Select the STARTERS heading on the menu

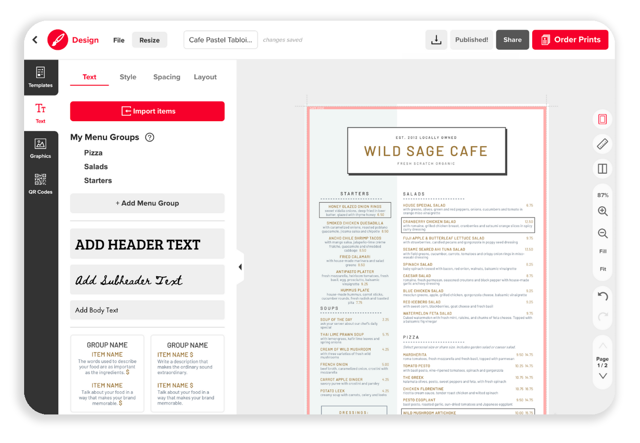pyautogui.click(x=354, y=194)
